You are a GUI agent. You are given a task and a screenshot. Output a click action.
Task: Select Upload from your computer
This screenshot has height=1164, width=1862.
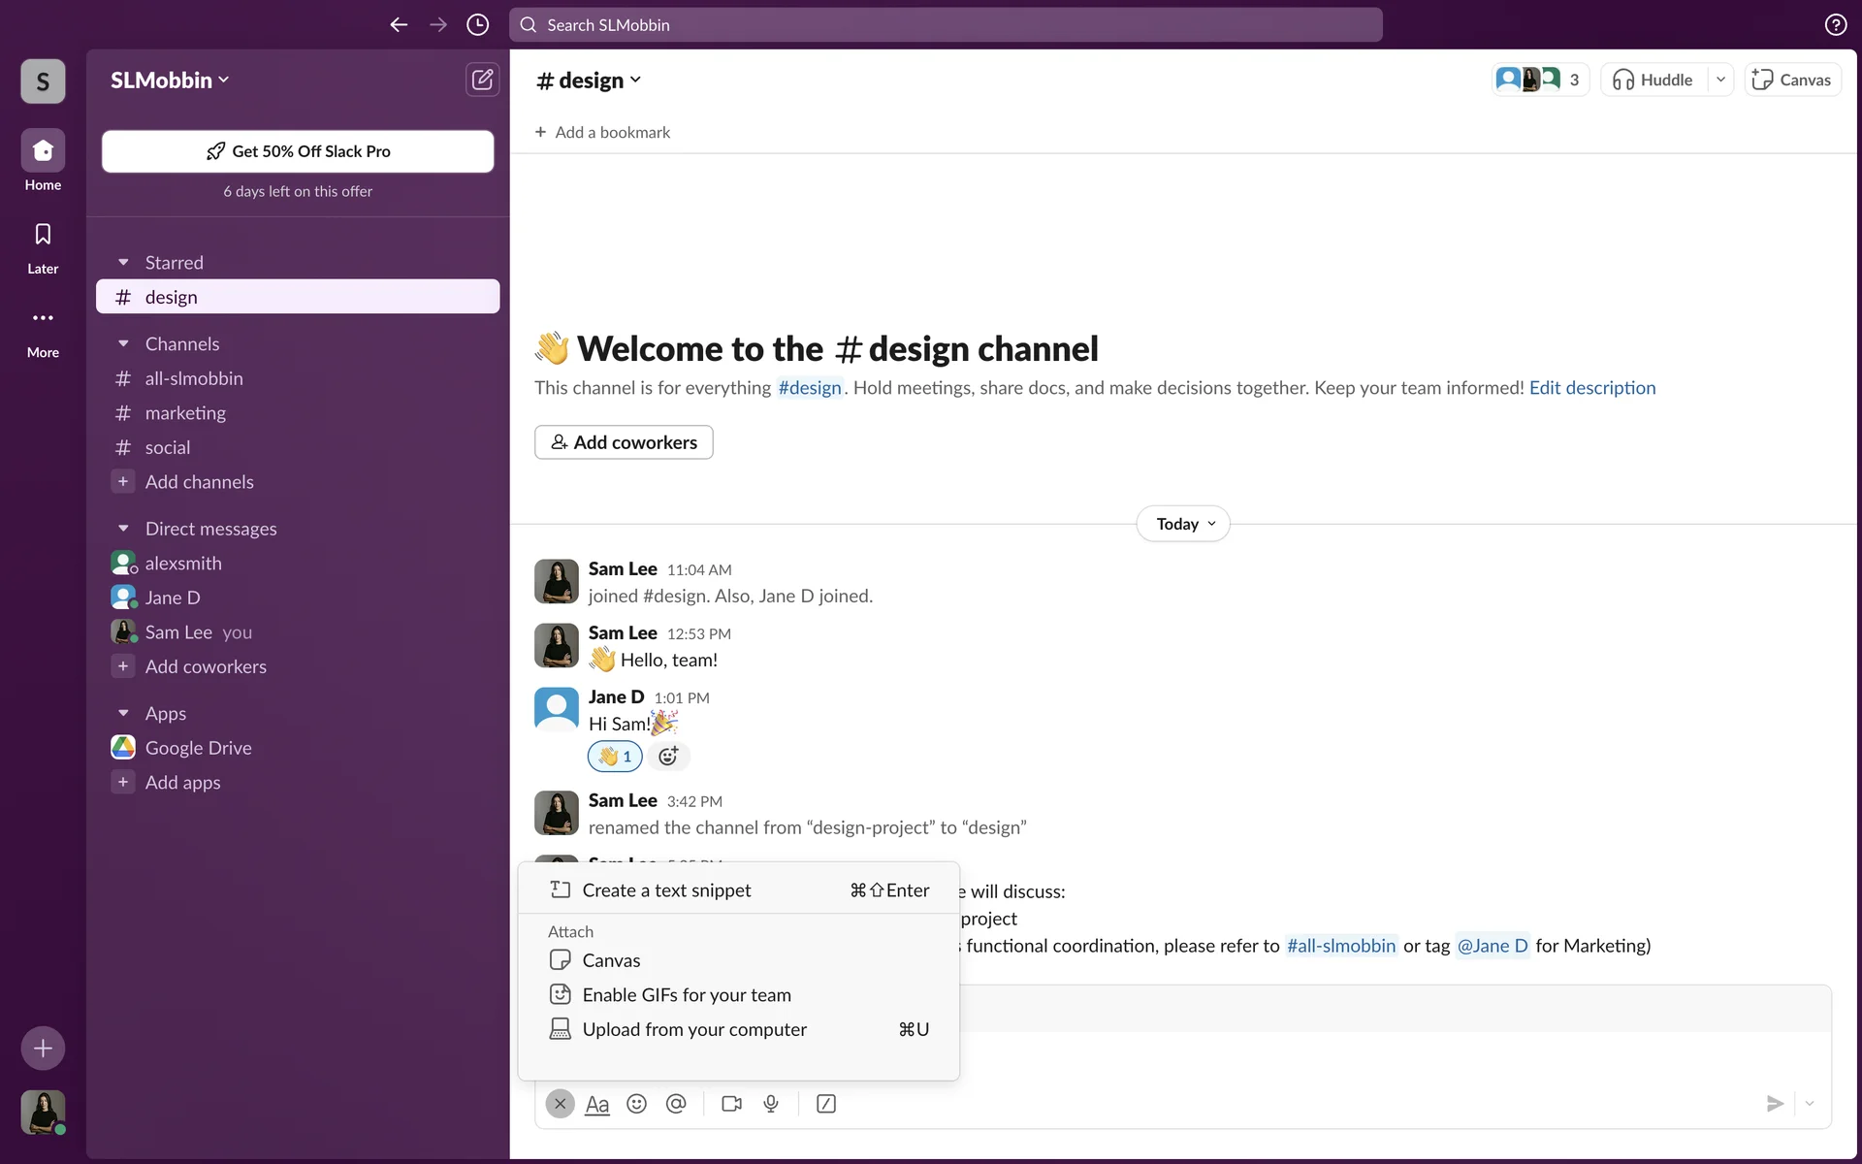(694, 1029)
